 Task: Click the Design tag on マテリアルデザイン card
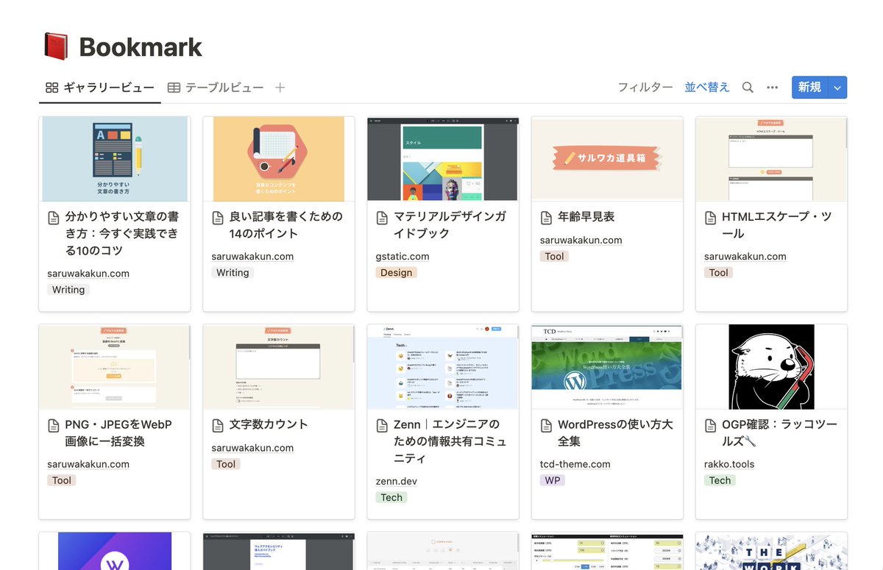coord(397,273)
